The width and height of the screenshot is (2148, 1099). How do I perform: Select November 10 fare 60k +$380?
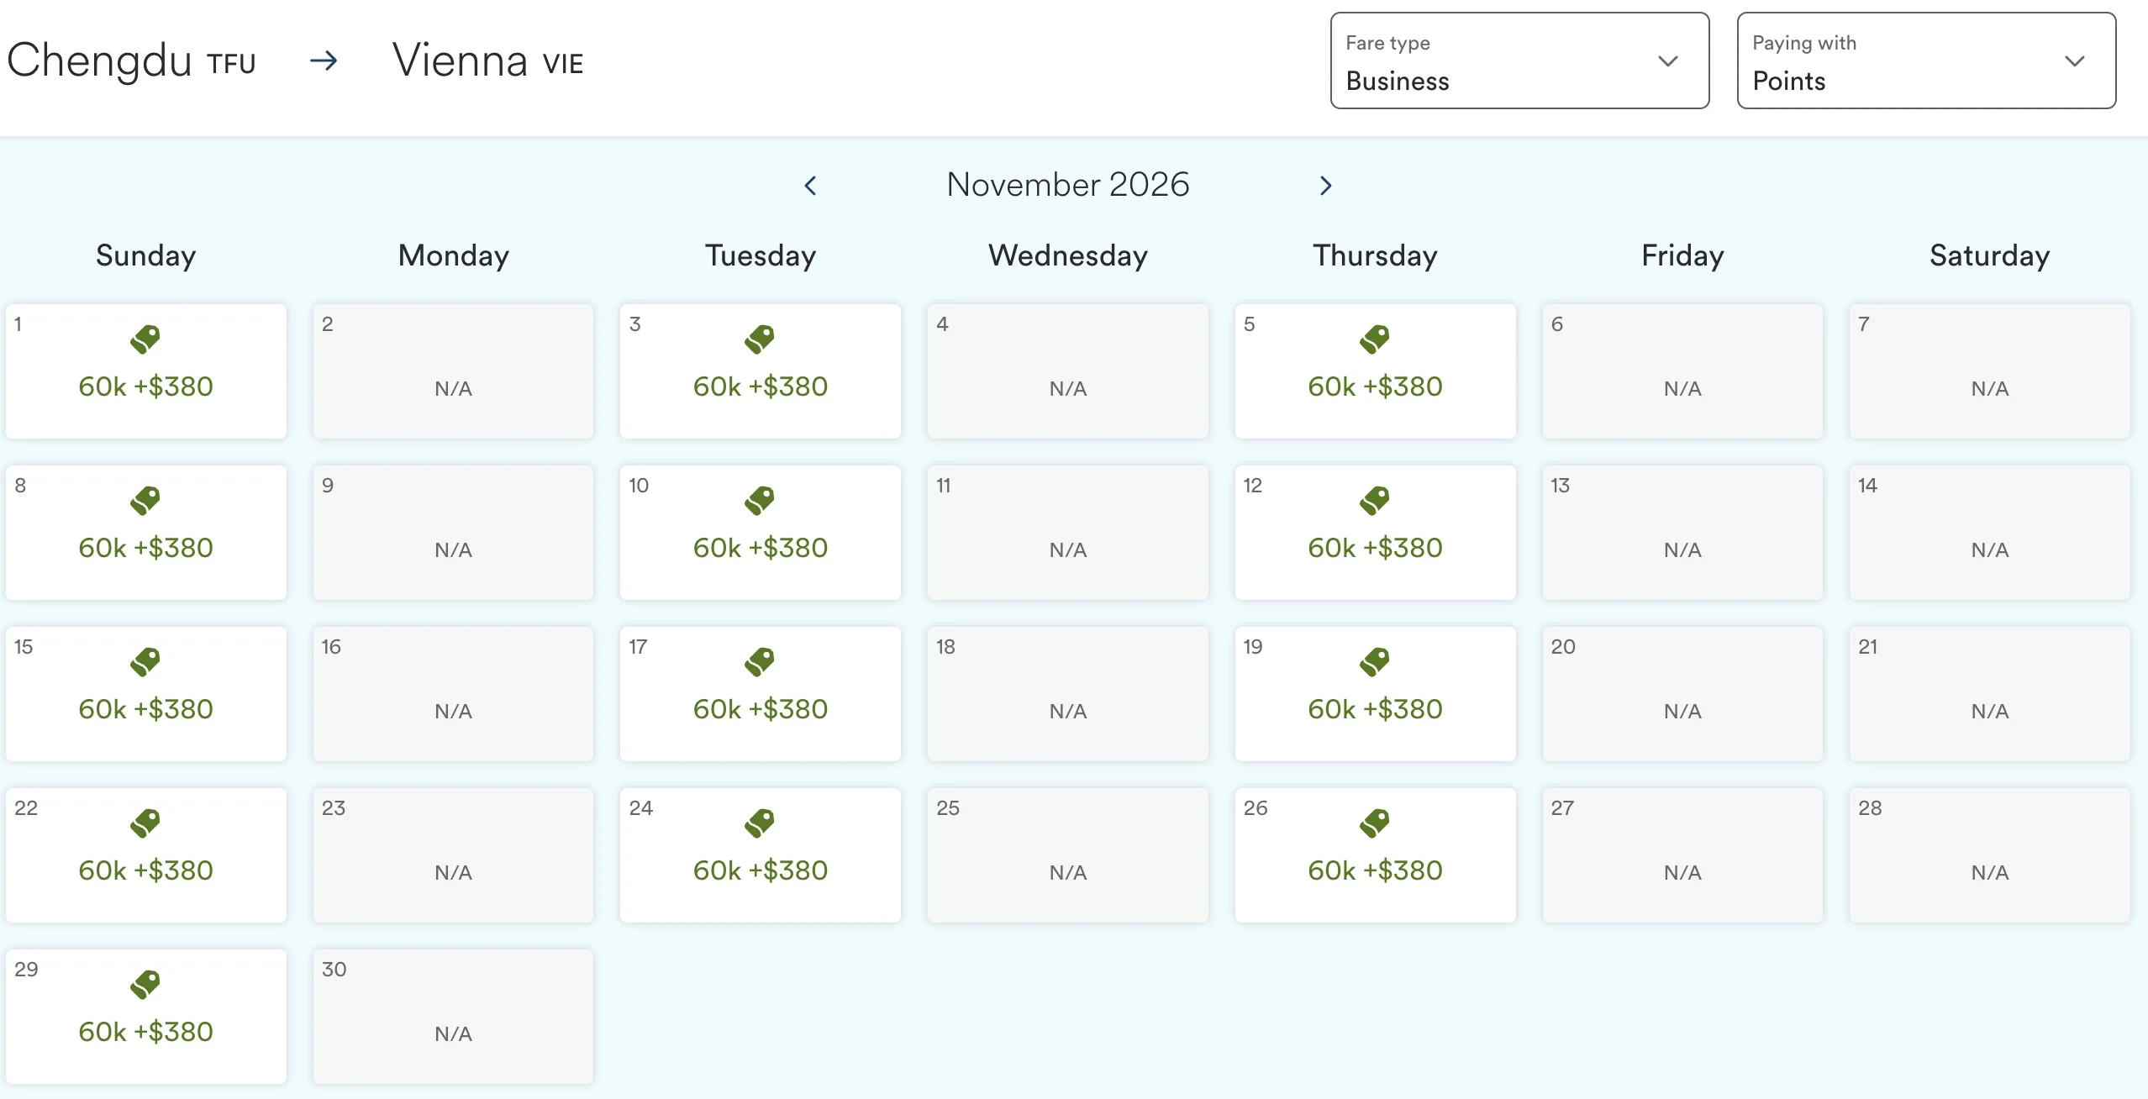pos(760,533)
